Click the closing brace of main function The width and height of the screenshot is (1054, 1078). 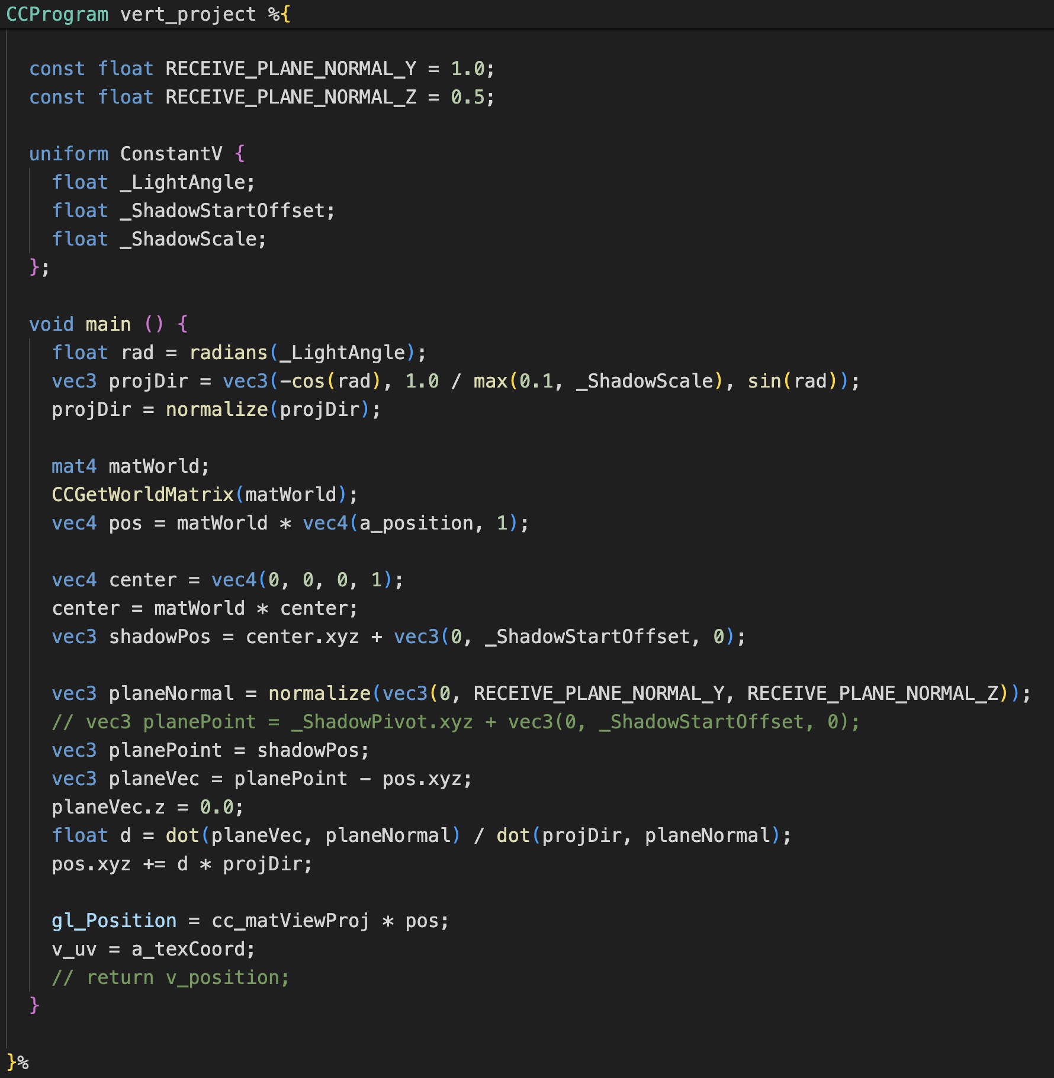click(x=34, y=1005)
